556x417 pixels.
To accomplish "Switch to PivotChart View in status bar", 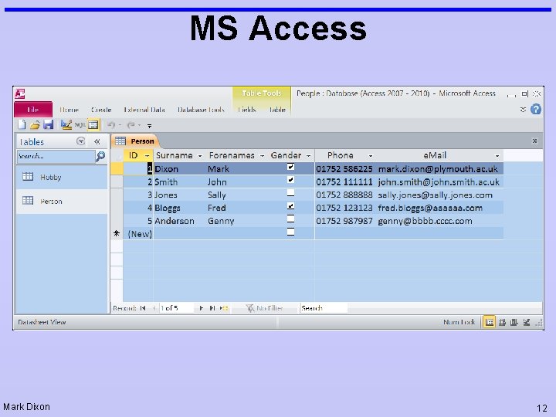I will click(x=514, y=322).
